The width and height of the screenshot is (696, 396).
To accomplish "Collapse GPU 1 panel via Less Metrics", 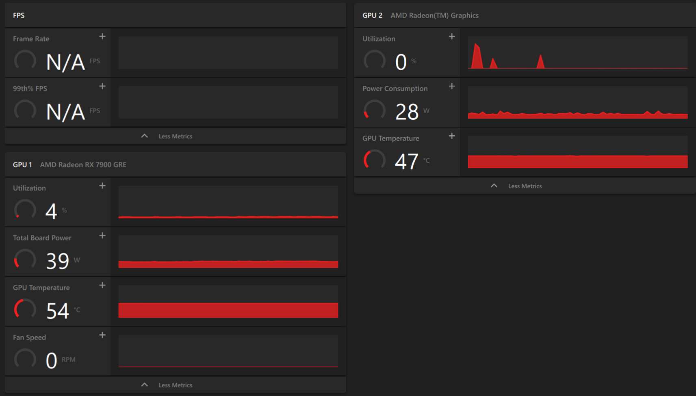I will pos(176,385).
